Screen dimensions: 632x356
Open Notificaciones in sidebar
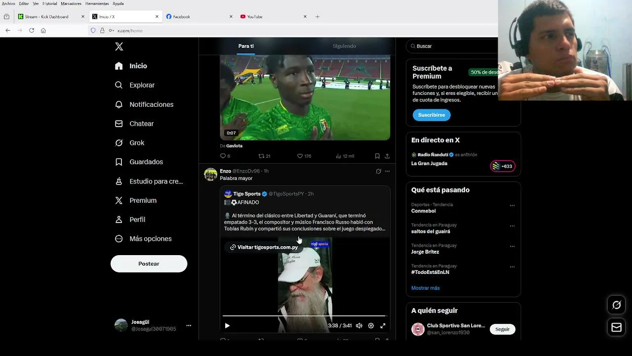click(144, 104)
